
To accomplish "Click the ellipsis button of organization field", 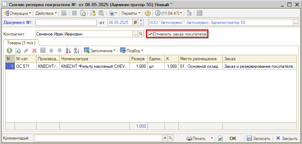I will tap(296, 23).
